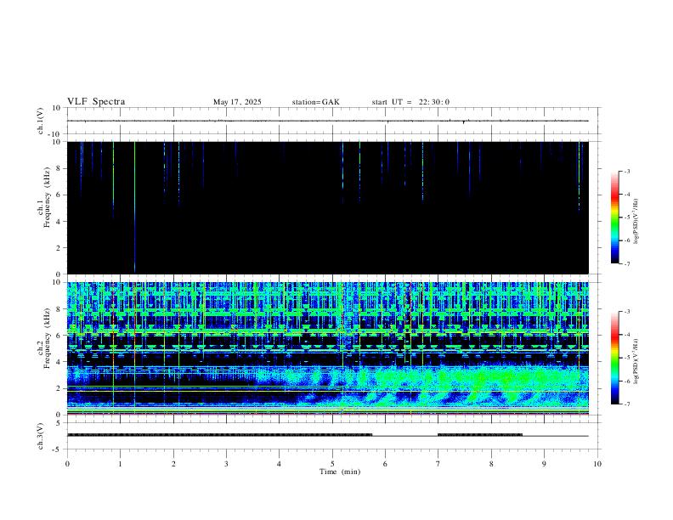Click the 'ch.1(V)' waveform axis label

tap(40, 121)
